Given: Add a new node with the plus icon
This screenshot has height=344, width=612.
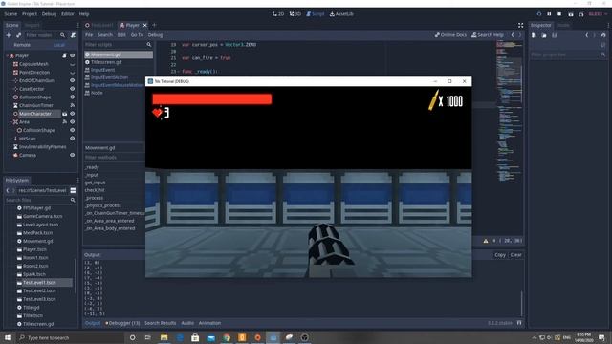Looking at the screenshot, I should coord(9,35).
